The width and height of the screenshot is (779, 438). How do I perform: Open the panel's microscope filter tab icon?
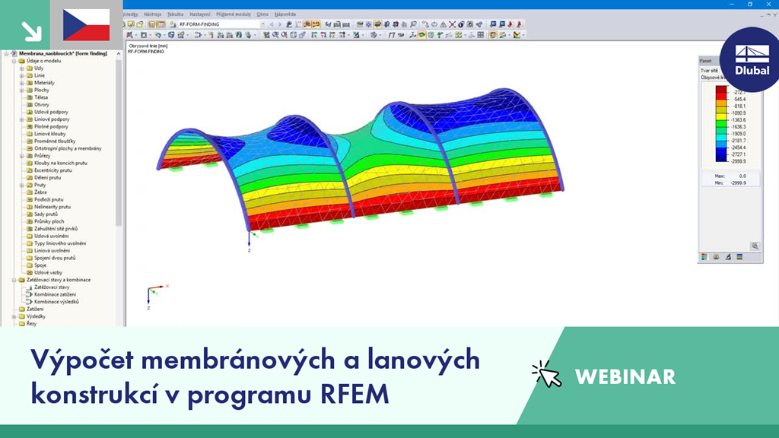pyautogui.click(x=728, y=257)
